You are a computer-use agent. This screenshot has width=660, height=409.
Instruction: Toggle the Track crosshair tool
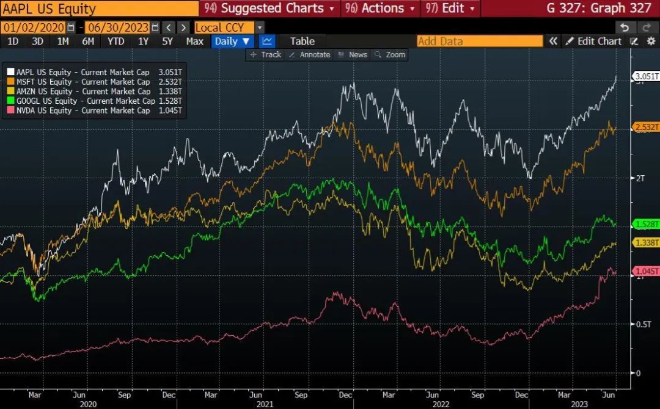pyautogui.click(x=265, y=54)
